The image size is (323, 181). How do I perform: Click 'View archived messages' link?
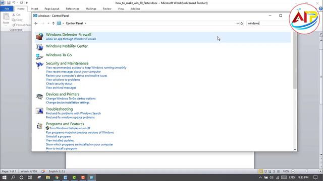click(61, 87)
